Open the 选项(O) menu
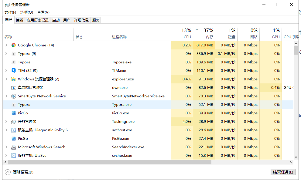 pyautogui.click(x=27, y=12)
